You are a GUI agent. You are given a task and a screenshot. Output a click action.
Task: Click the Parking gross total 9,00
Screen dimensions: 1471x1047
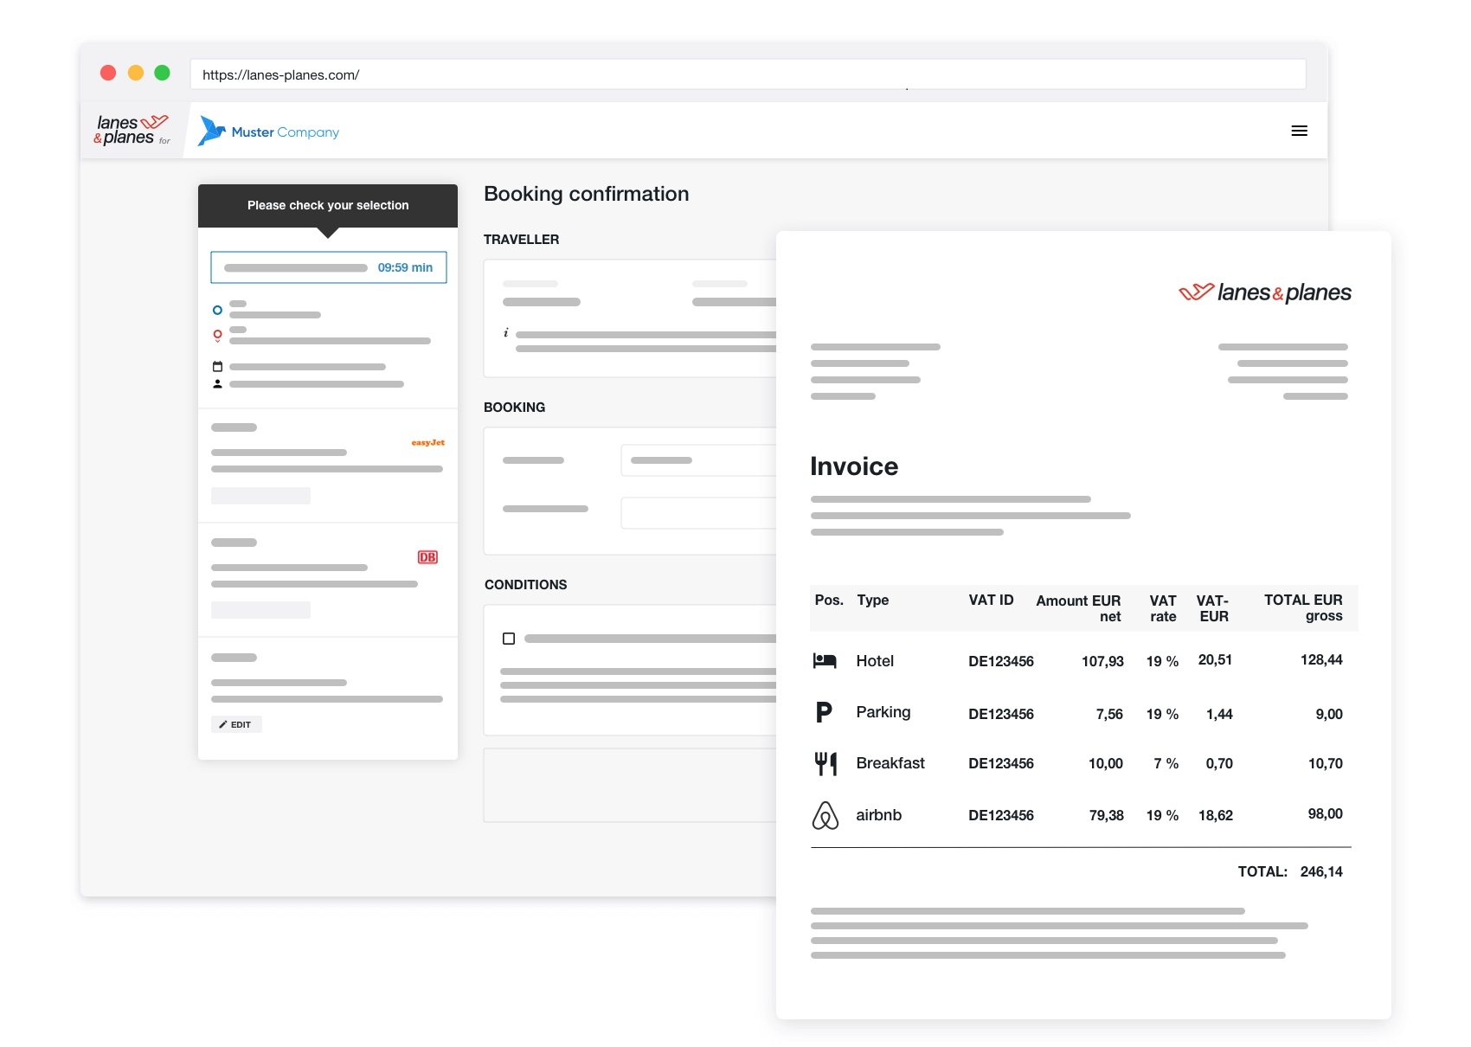pyautogui.click(x=1329, y=715)
